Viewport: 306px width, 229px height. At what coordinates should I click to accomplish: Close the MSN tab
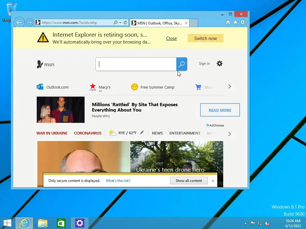coord(186,23)
